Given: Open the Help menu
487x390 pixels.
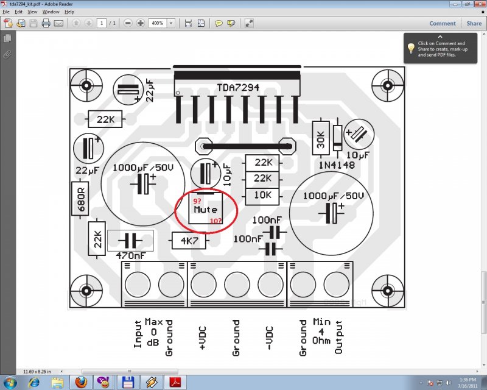Looking at the screenshot, I should (69, 12).
